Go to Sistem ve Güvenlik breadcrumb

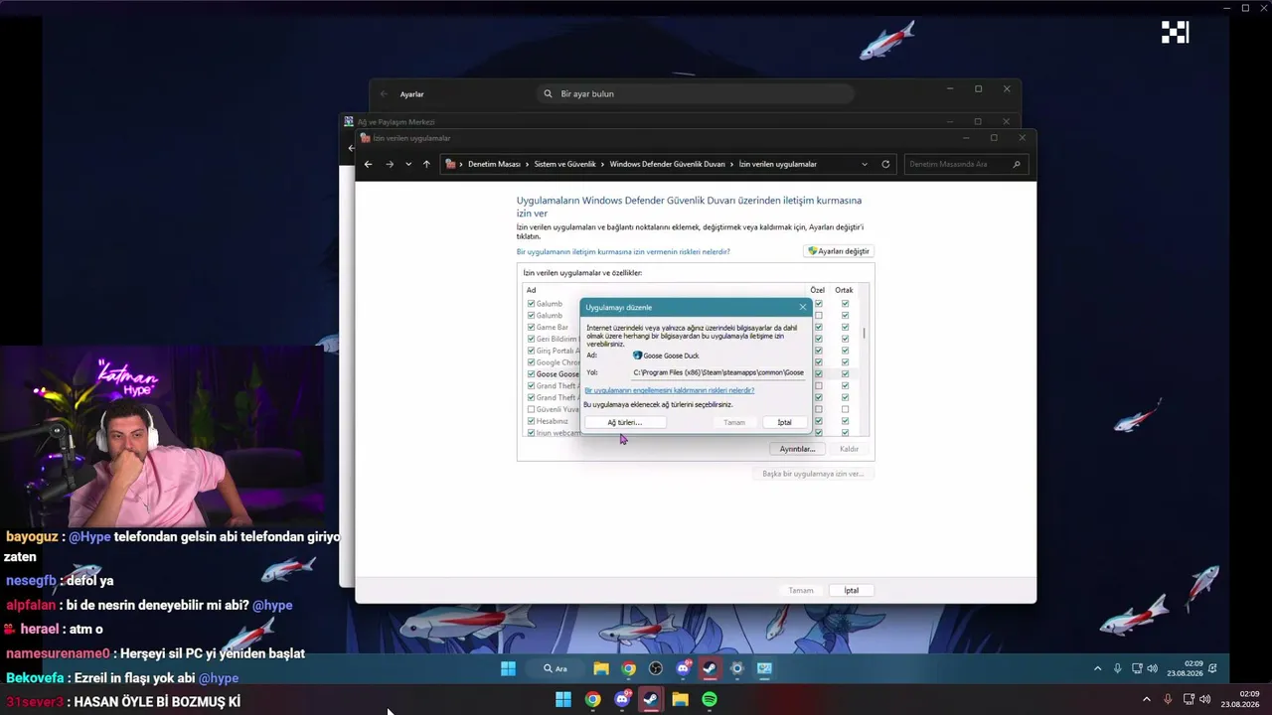pos(565,164)
